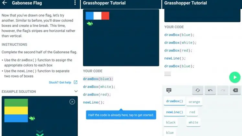Select newLine(); line in middle panel
Viewport: 242px width, 136px height.
(x=94, y=102)
